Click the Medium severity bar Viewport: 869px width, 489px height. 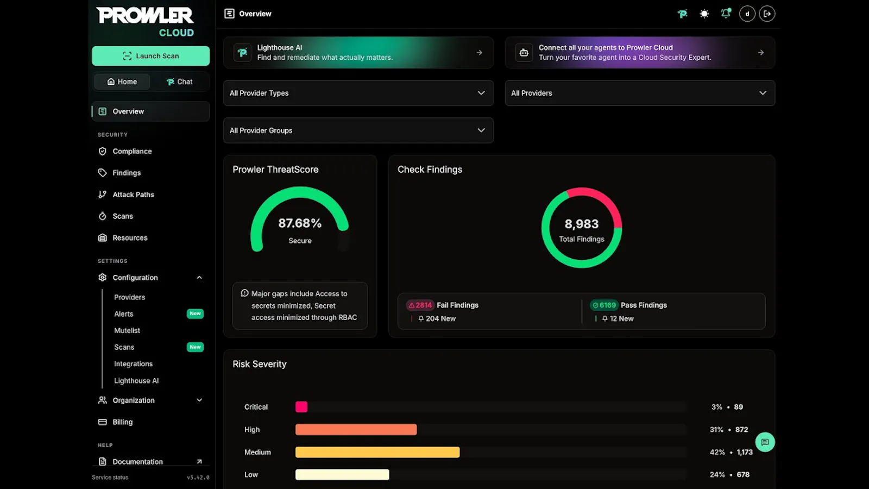click(x=377, y=452)
